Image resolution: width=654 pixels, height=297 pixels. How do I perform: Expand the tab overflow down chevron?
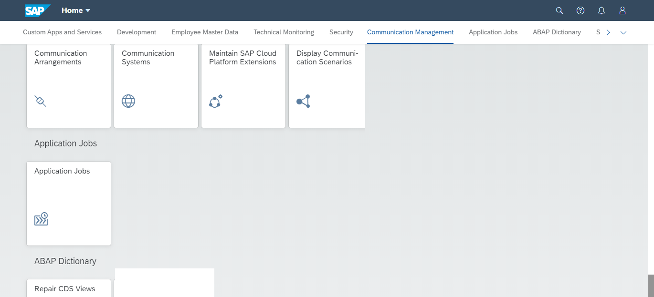coord(623,32)
